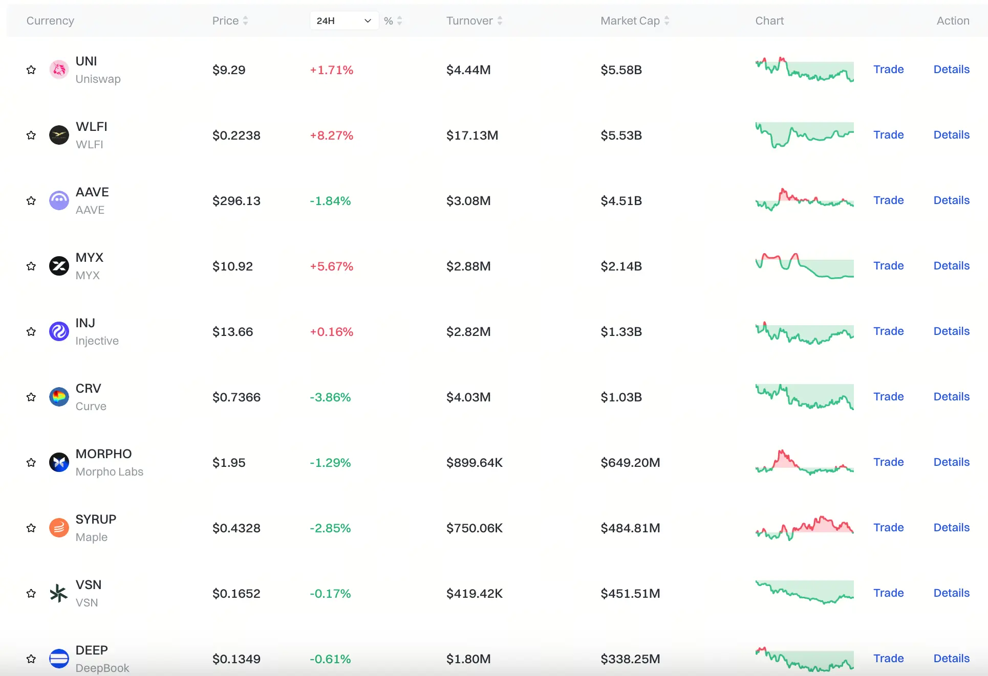The height and width of the screenshot is (676, 988).
Task: Open the Trade link for WLFI
Action: pos(888,135)
